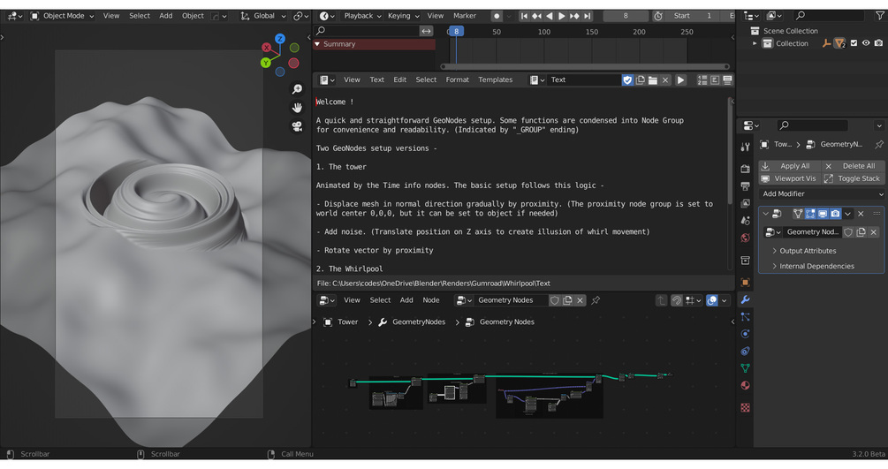Open the Output properties tab
Image resolution: width=888 pixels, height=469 pixels.
click(745, 185)
